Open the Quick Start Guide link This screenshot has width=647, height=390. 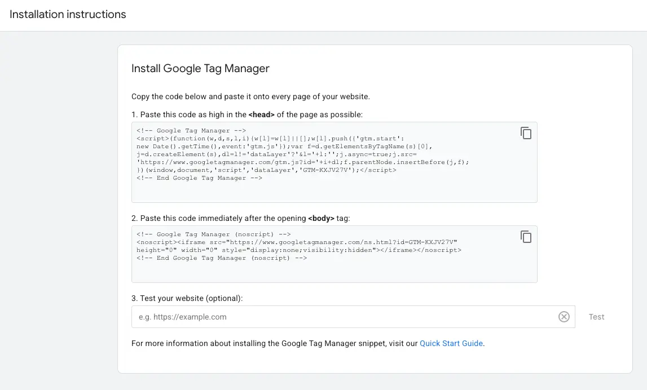pos(451,343)
